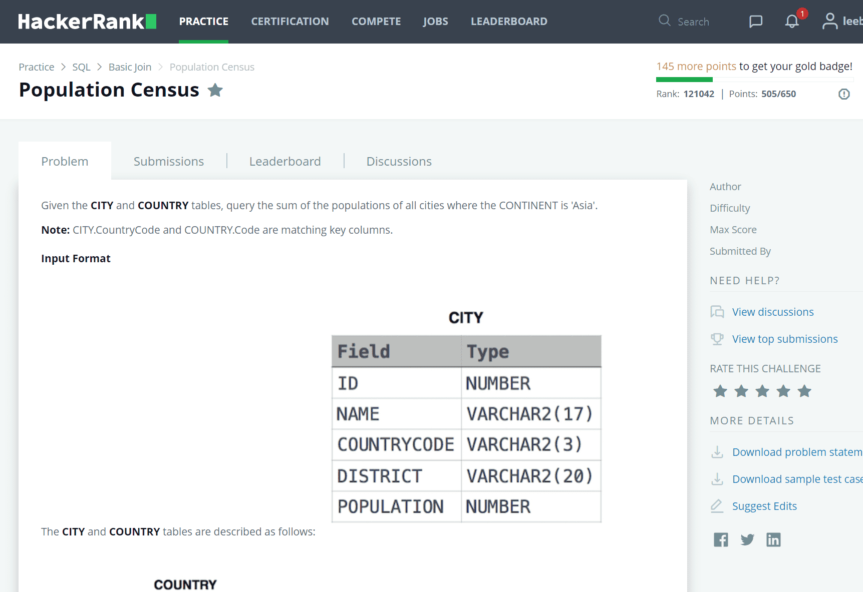Viewport: 863px width, 592px height.
Task: Open the LEADERBOARD nav item
Action: [x=509, y=22]
